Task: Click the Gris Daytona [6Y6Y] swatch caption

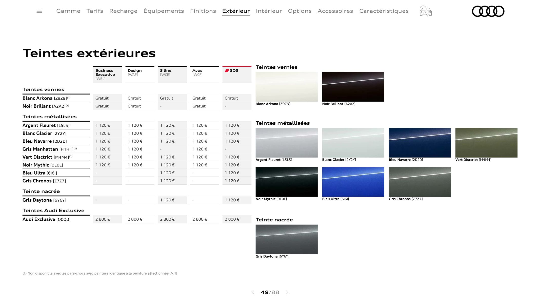Action: point(272,256)
